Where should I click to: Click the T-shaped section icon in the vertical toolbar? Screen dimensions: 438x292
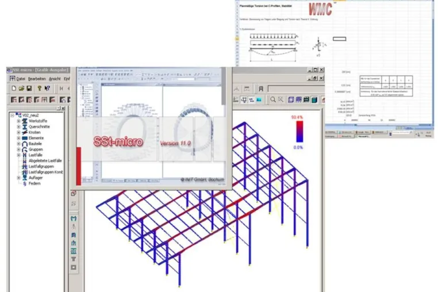point(74,259)
